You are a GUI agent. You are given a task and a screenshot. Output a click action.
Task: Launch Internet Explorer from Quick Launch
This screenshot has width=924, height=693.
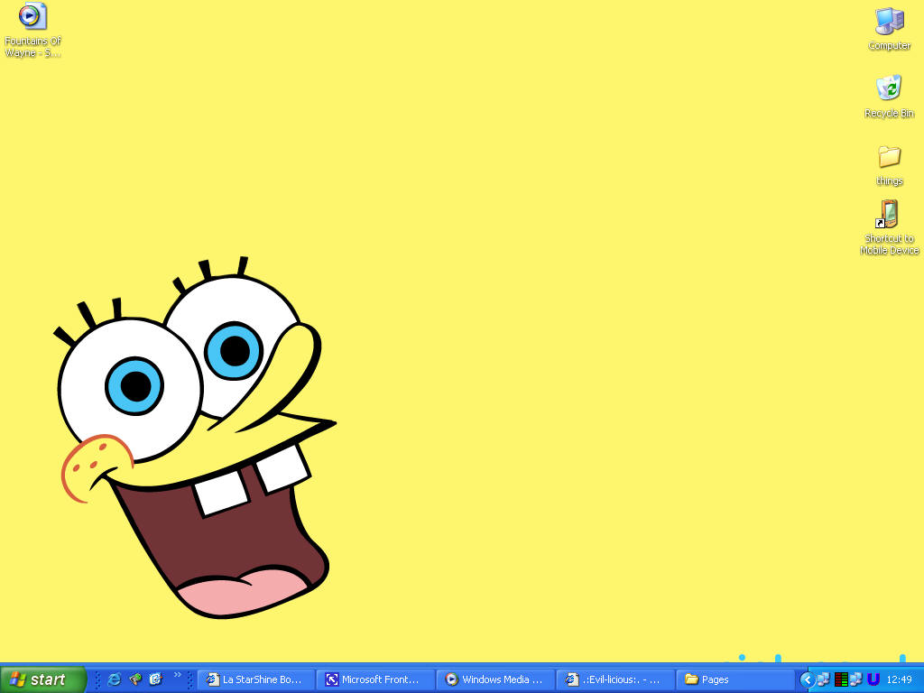(x=115, y=679)
